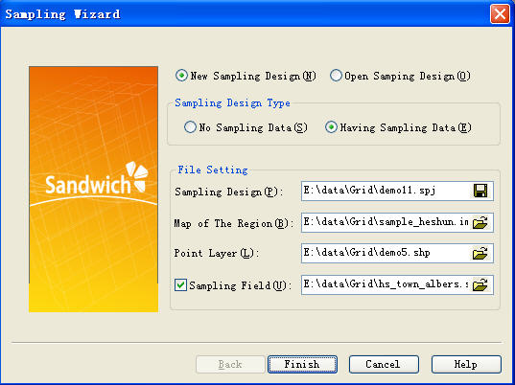Screen dimensions: 515x385
Task: Select No Sampling Data option
Action: pos(190,127)
